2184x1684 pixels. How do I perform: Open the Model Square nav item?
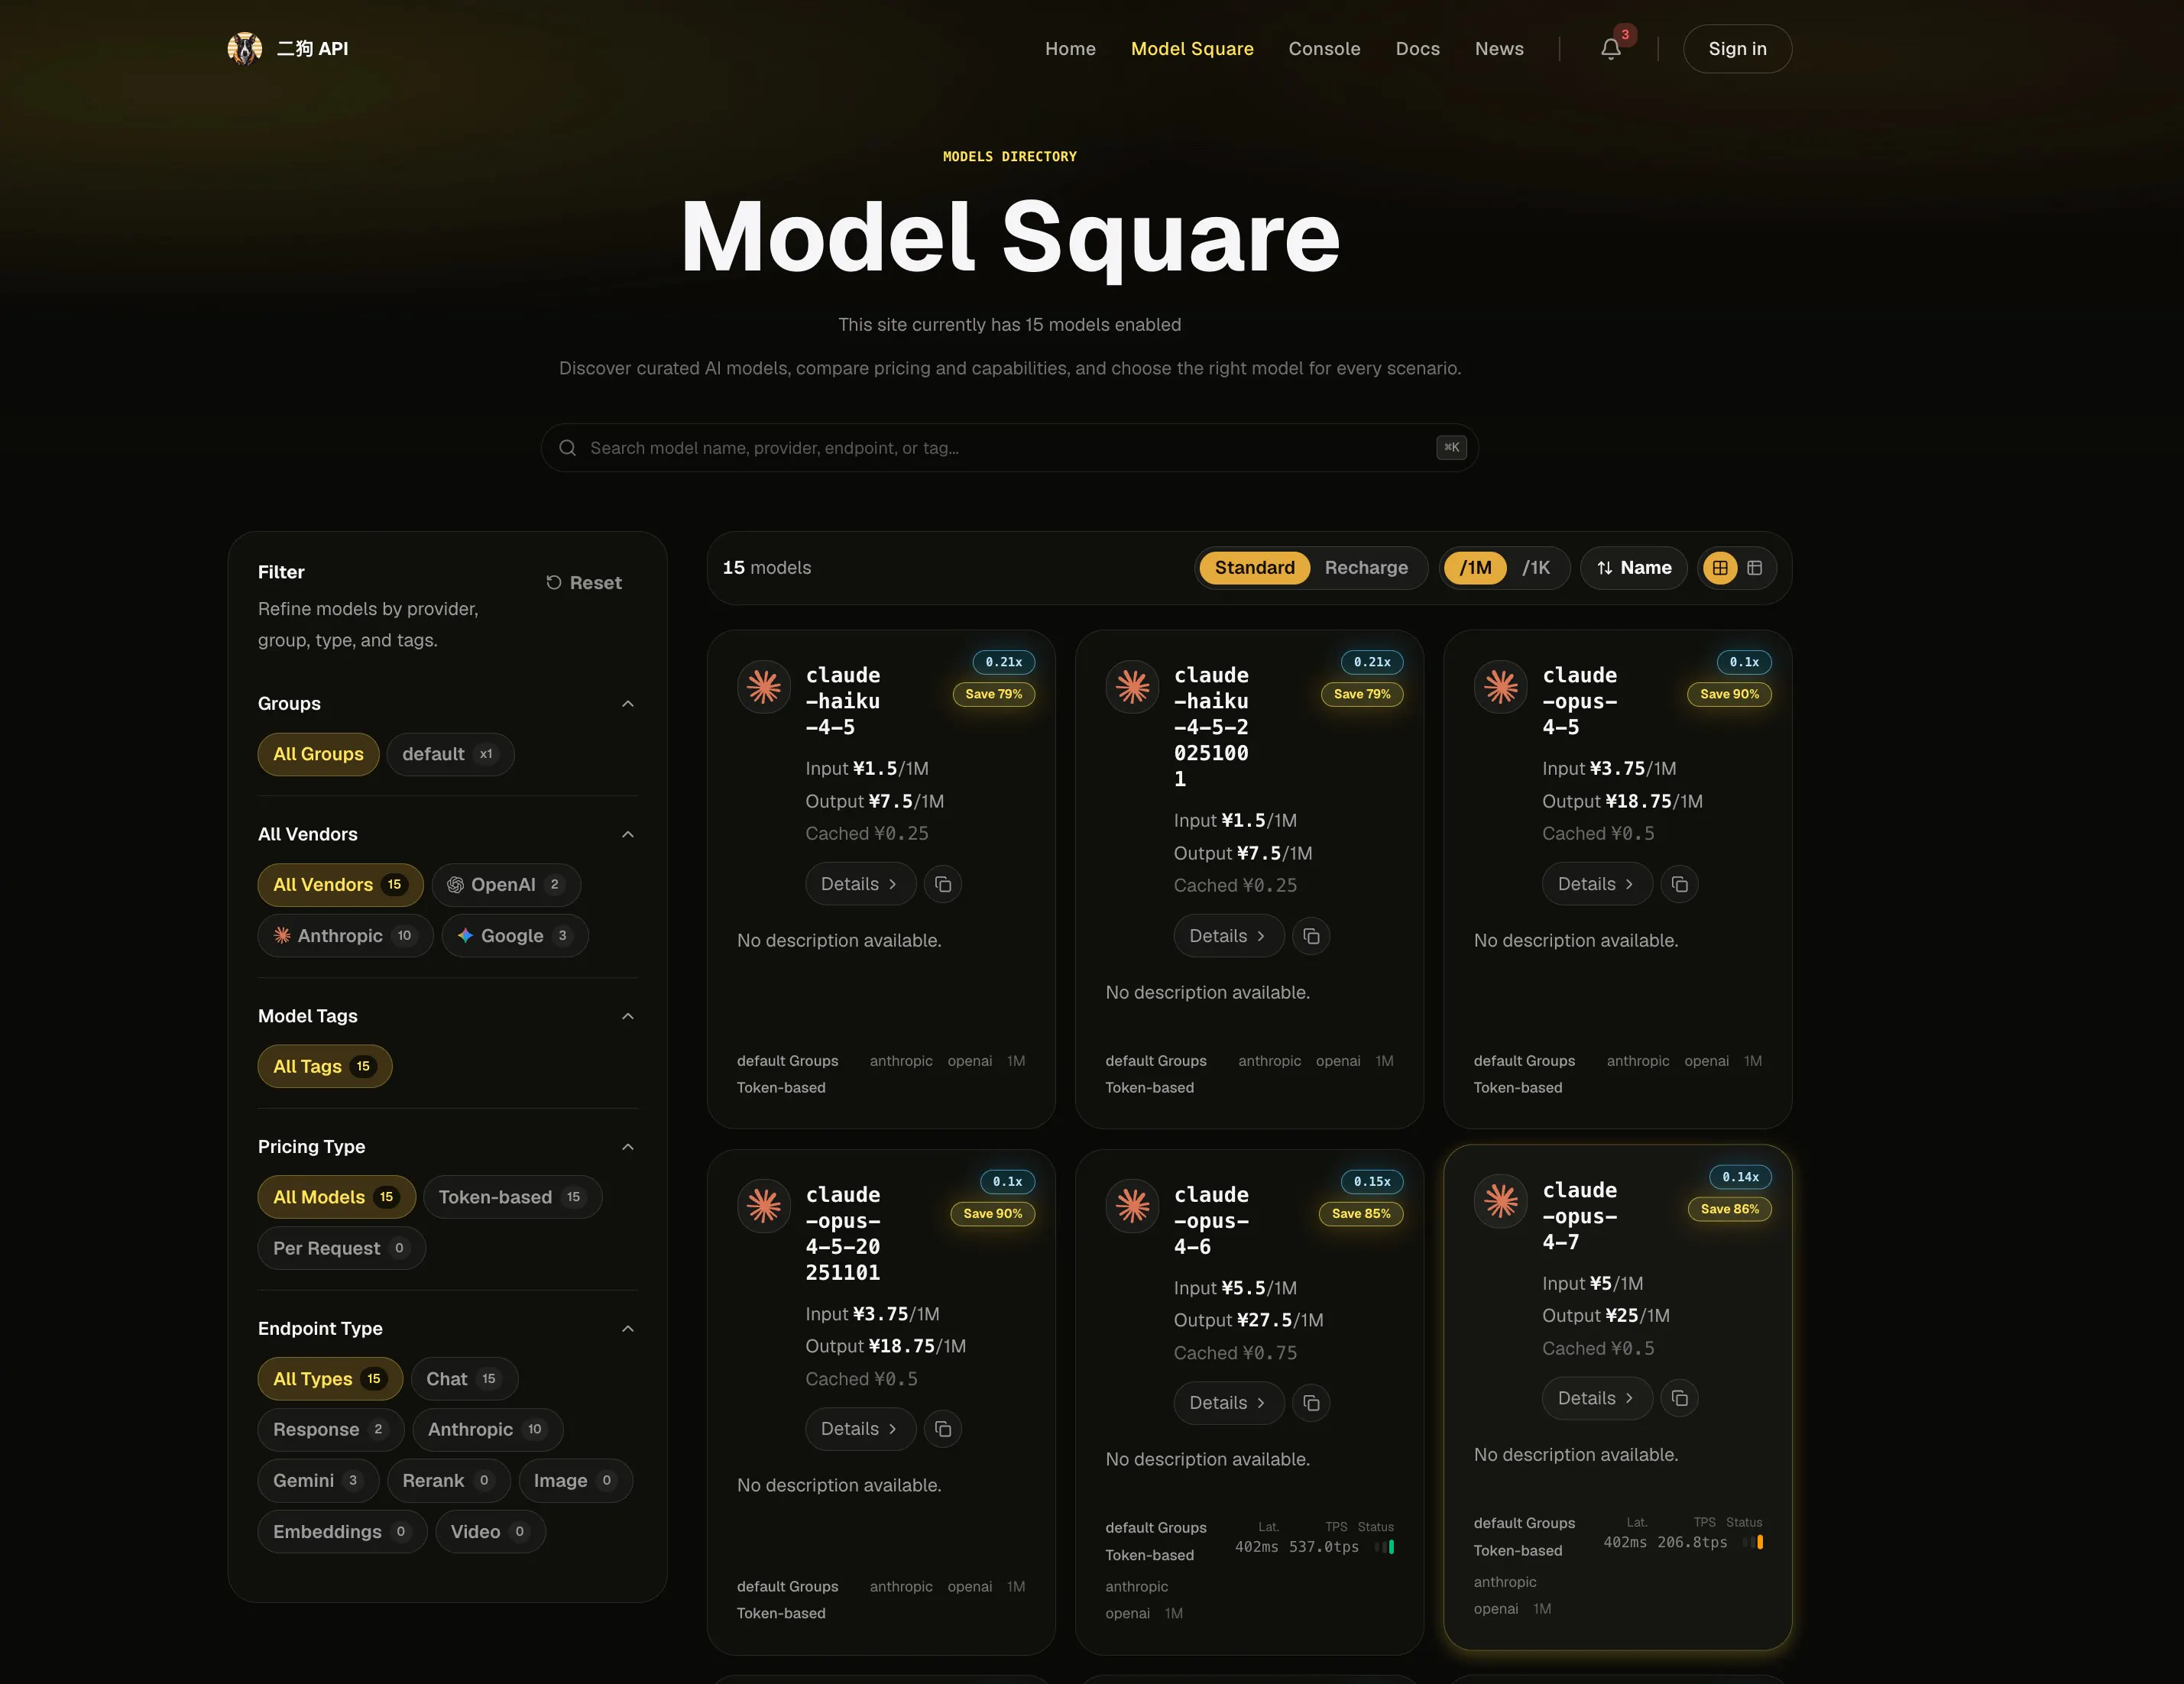1192,48
